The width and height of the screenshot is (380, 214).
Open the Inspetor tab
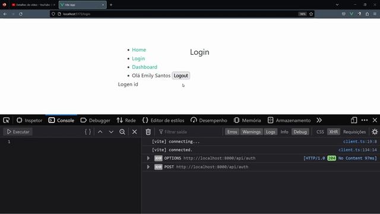[x=29, y=120]
